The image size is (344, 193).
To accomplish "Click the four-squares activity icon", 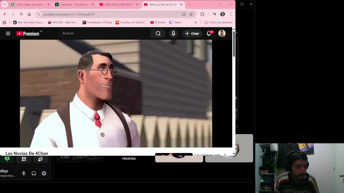I will [24, 159].
